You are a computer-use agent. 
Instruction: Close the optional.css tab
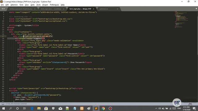[118, 9]
